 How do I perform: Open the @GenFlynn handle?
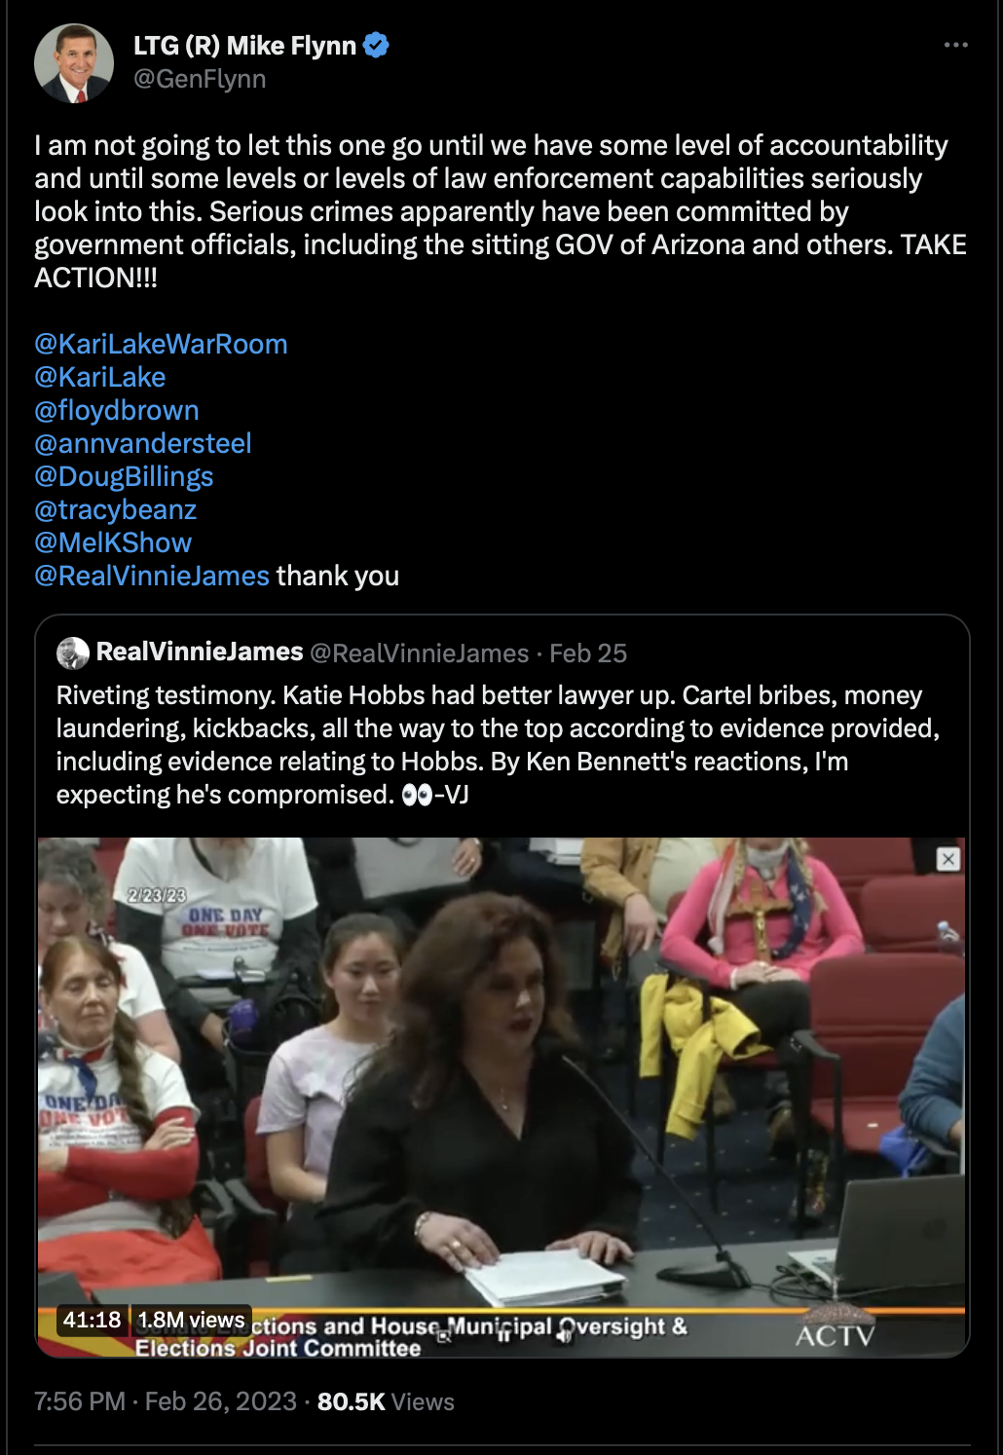pyautogui.click(x=200, y=79)
